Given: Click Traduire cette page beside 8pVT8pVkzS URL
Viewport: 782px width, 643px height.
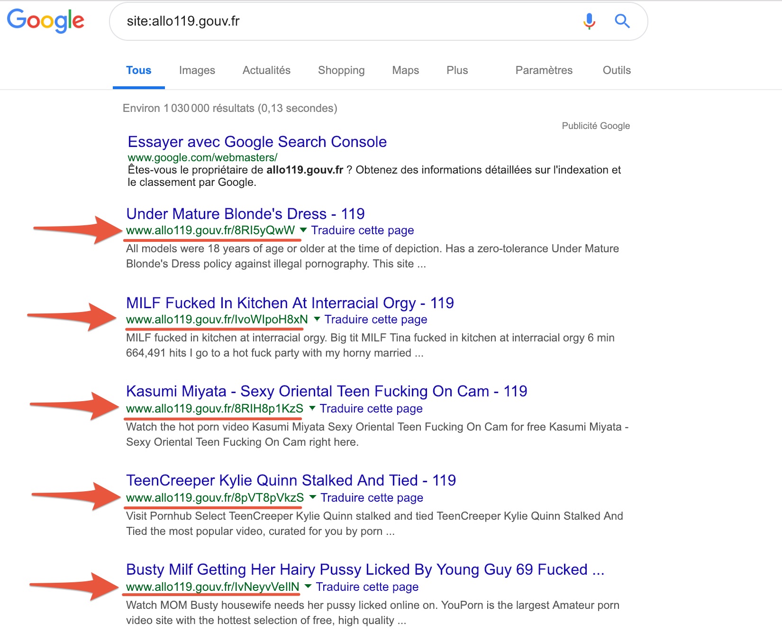Looking at the screenshot, I should pos(372,498).
